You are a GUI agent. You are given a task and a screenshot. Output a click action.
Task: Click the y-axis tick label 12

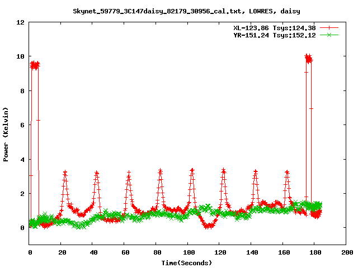coord(20,22)
